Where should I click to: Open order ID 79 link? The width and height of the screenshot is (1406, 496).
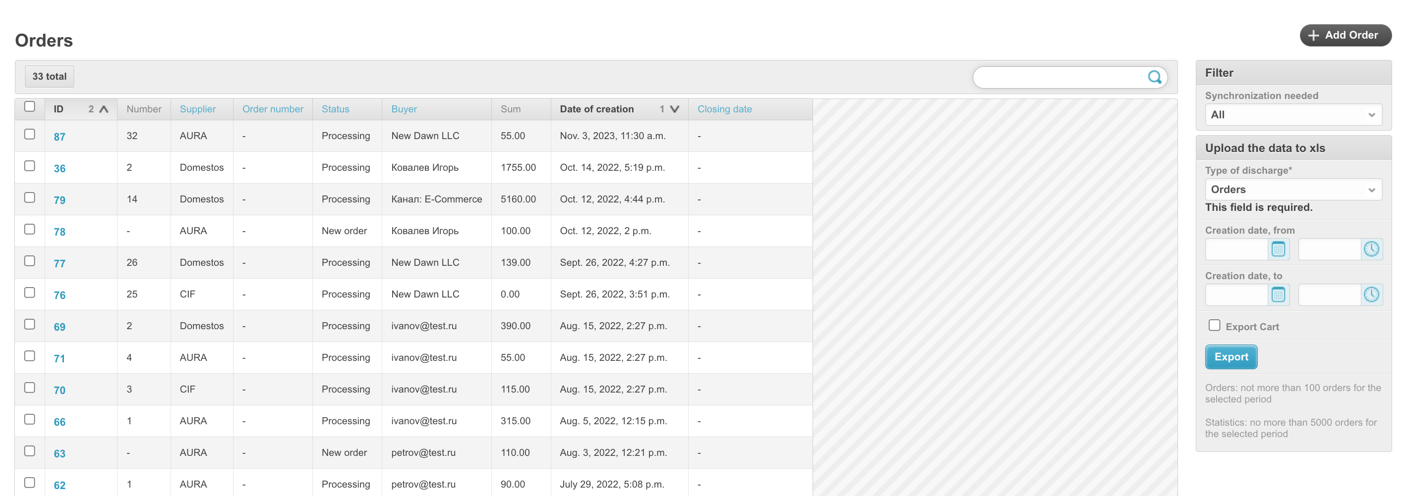pos(59,200)
